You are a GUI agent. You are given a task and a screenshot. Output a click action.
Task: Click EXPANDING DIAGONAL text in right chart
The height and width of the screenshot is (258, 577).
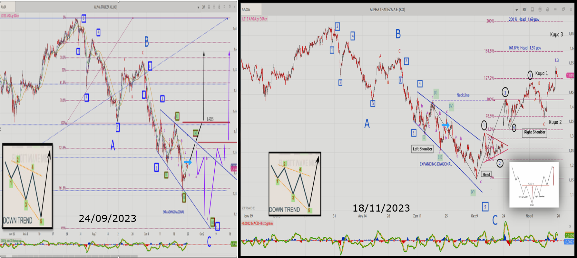[x=436, y=164]
